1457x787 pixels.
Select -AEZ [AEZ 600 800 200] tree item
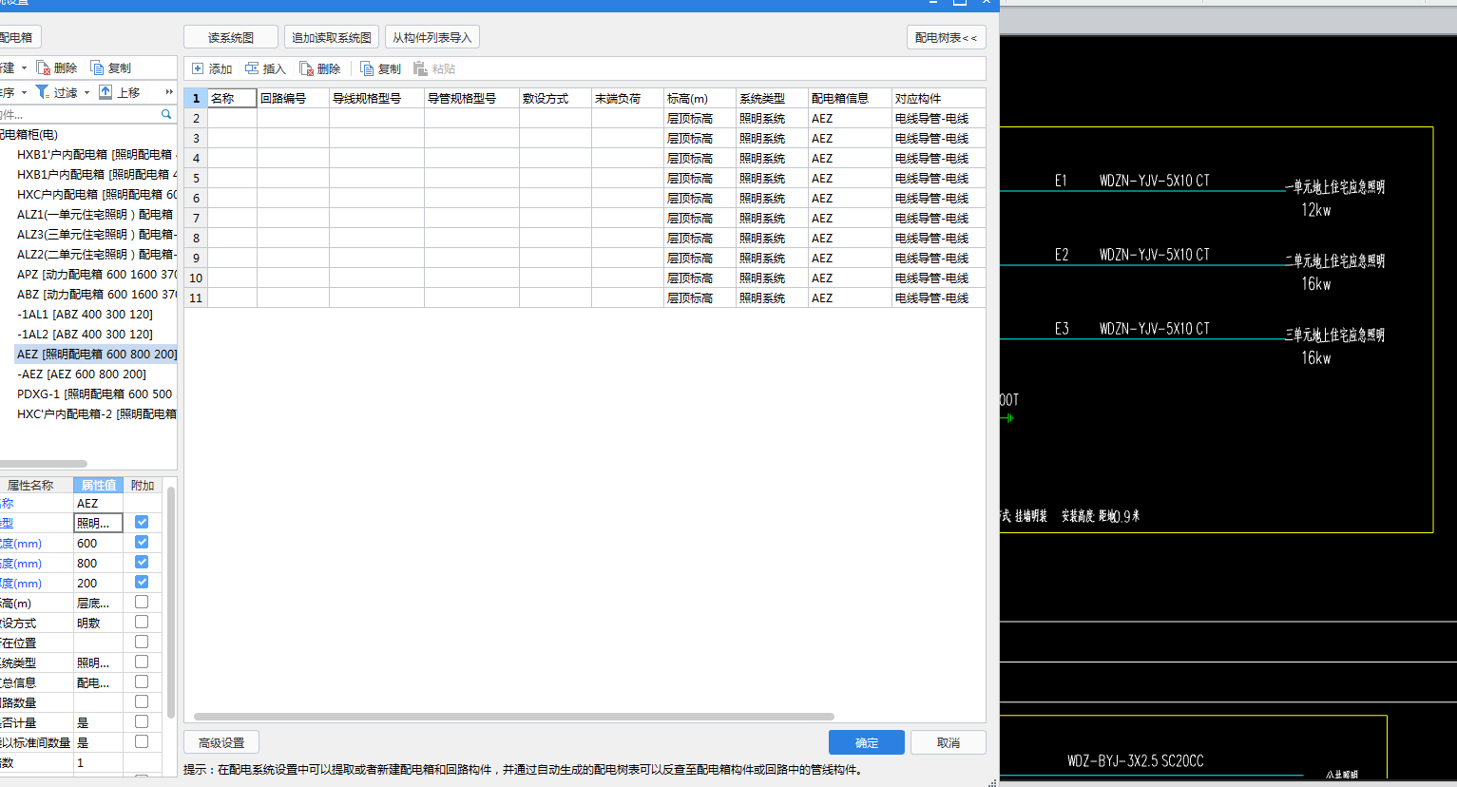(82, 374)
